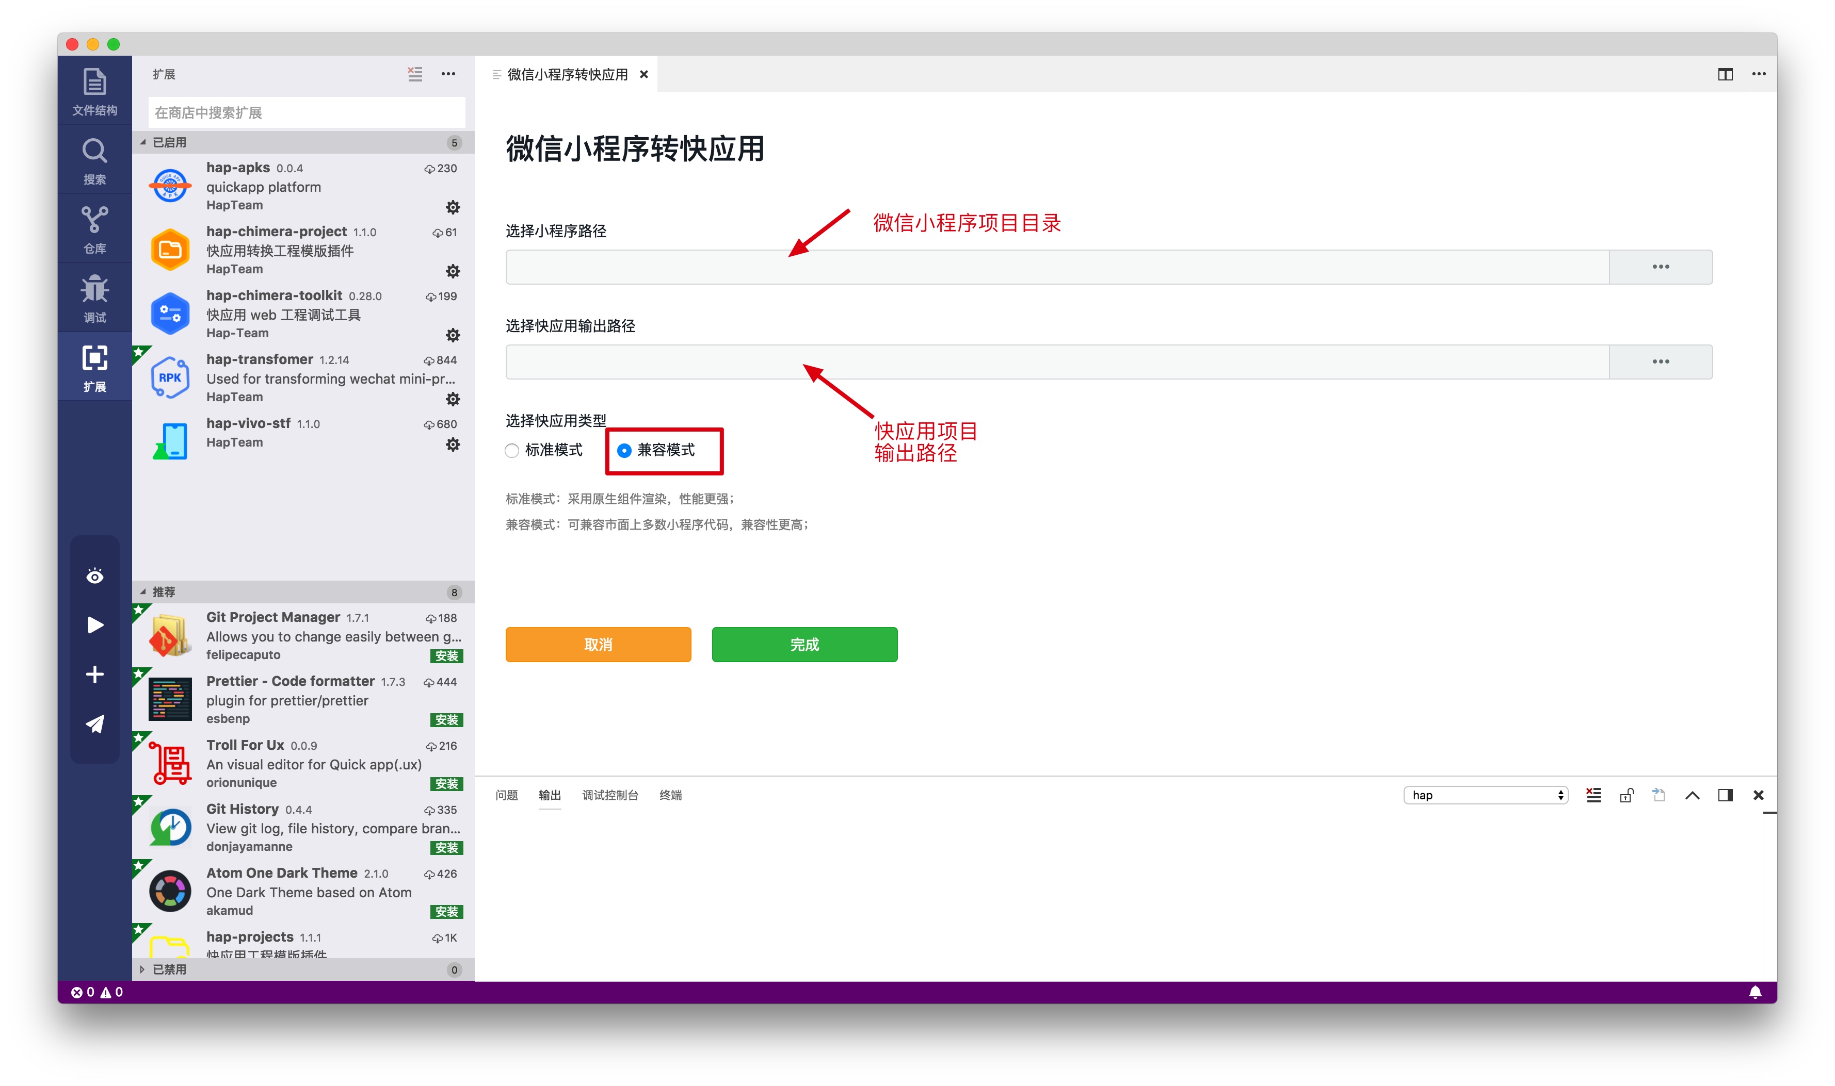This screenshot has height=1086, width=1835.
Task: Select the 兼容模式 radio option
Action: point(624,452)
